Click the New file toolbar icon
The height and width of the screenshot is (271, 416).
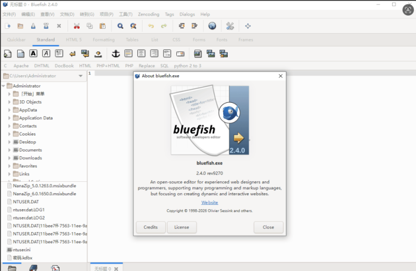8,26
